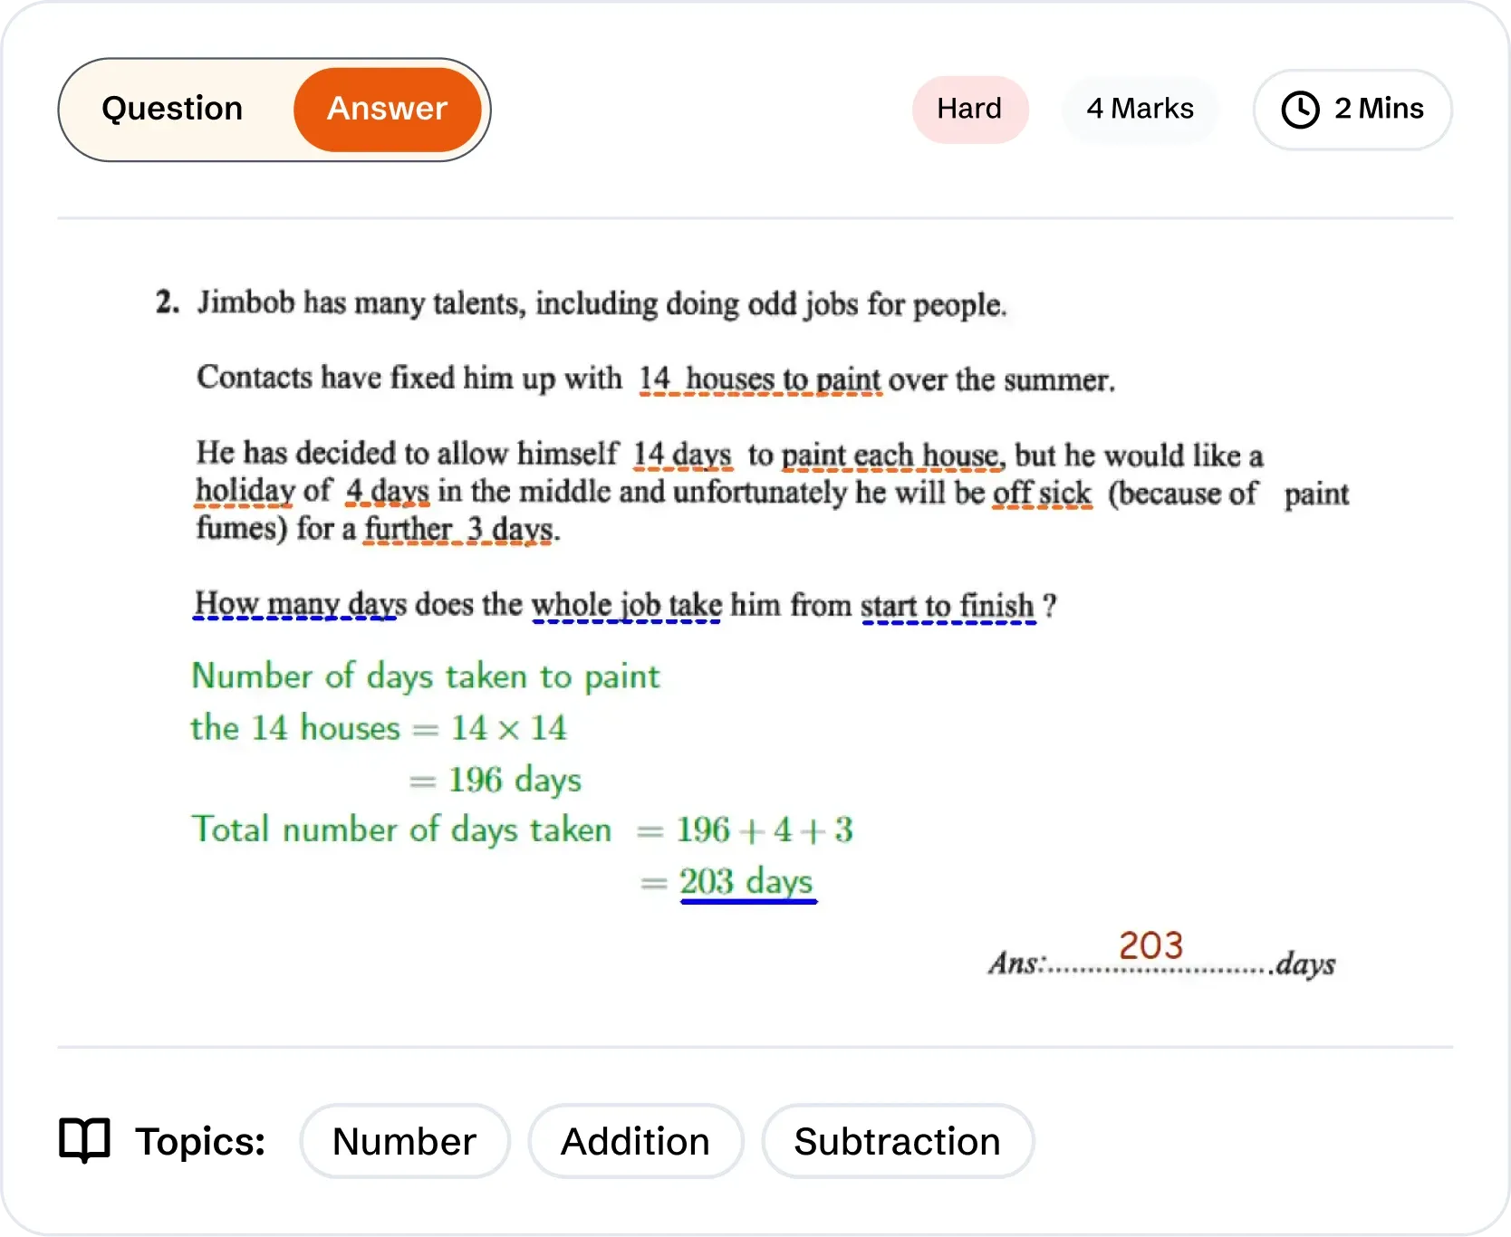Screen dimensions: 1511x1237
Task: Click the underlined 'start to finish' phrase
Action: coord(947,605)
